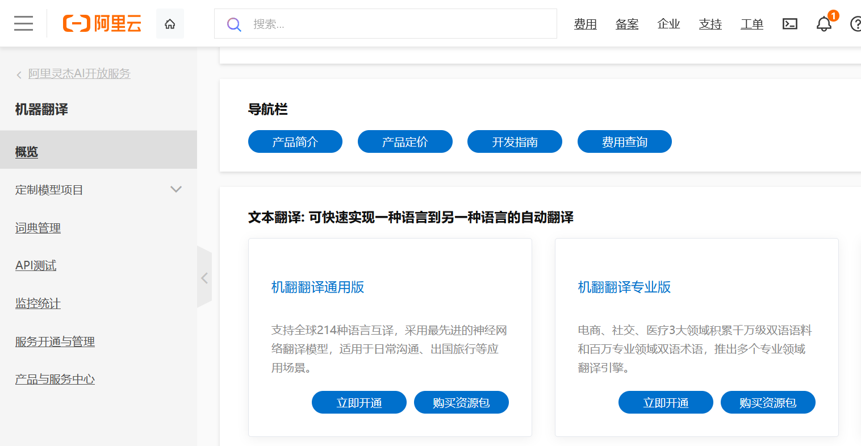Expand the 定制模型项目 submenu
This screenshot has width=861, height=446.
(176, 189)
